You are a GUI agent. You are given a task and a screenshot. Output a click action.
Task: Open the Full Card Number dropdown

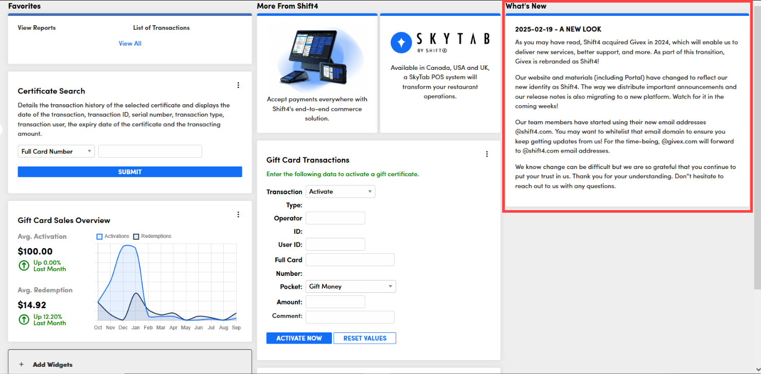tap(56, 152)
